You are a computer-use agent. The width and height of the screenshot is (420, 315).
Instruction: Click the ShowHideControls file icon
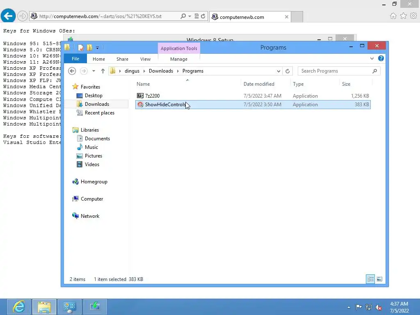coord(140,105)
